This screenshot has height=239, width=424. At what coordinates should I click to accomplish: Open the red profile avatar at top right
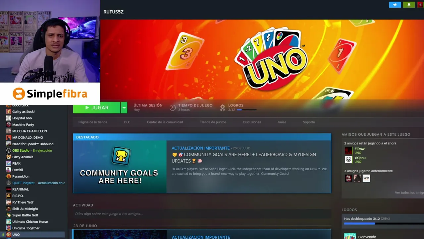point(420,5)
